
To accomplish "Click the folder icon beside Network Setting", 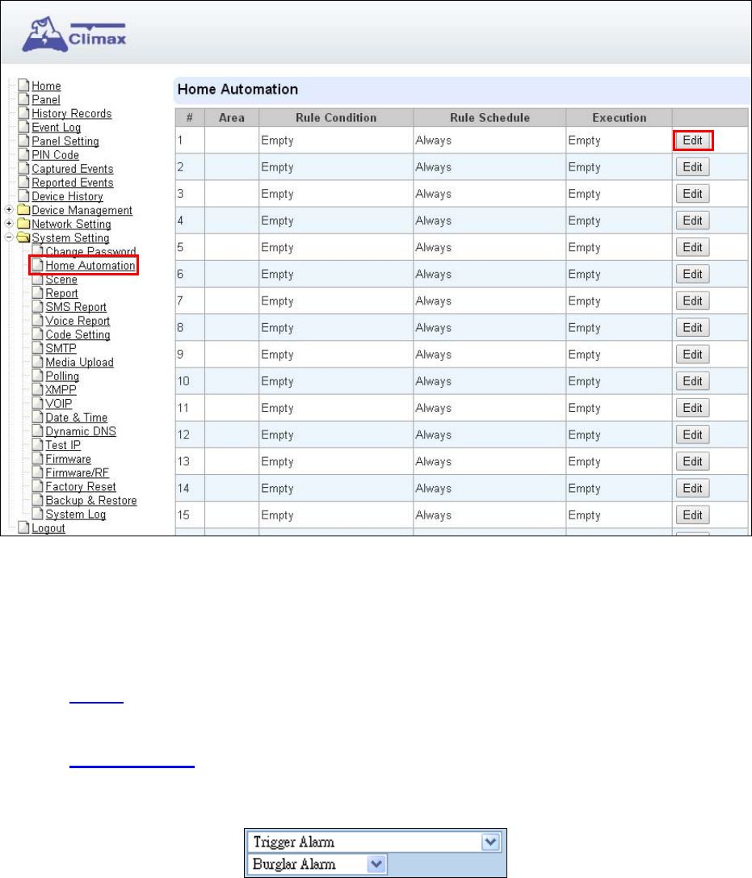I will point(23,224).
